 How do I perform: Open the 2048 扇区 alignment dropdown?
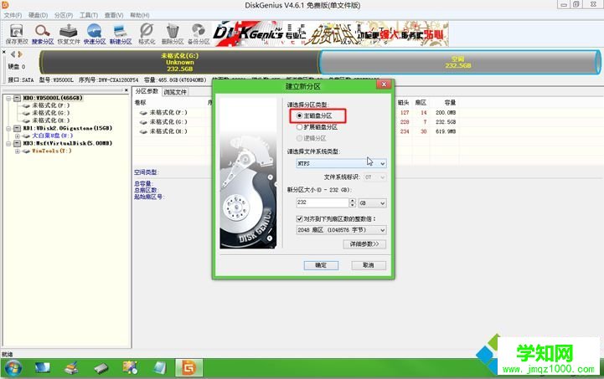point(341,230)
